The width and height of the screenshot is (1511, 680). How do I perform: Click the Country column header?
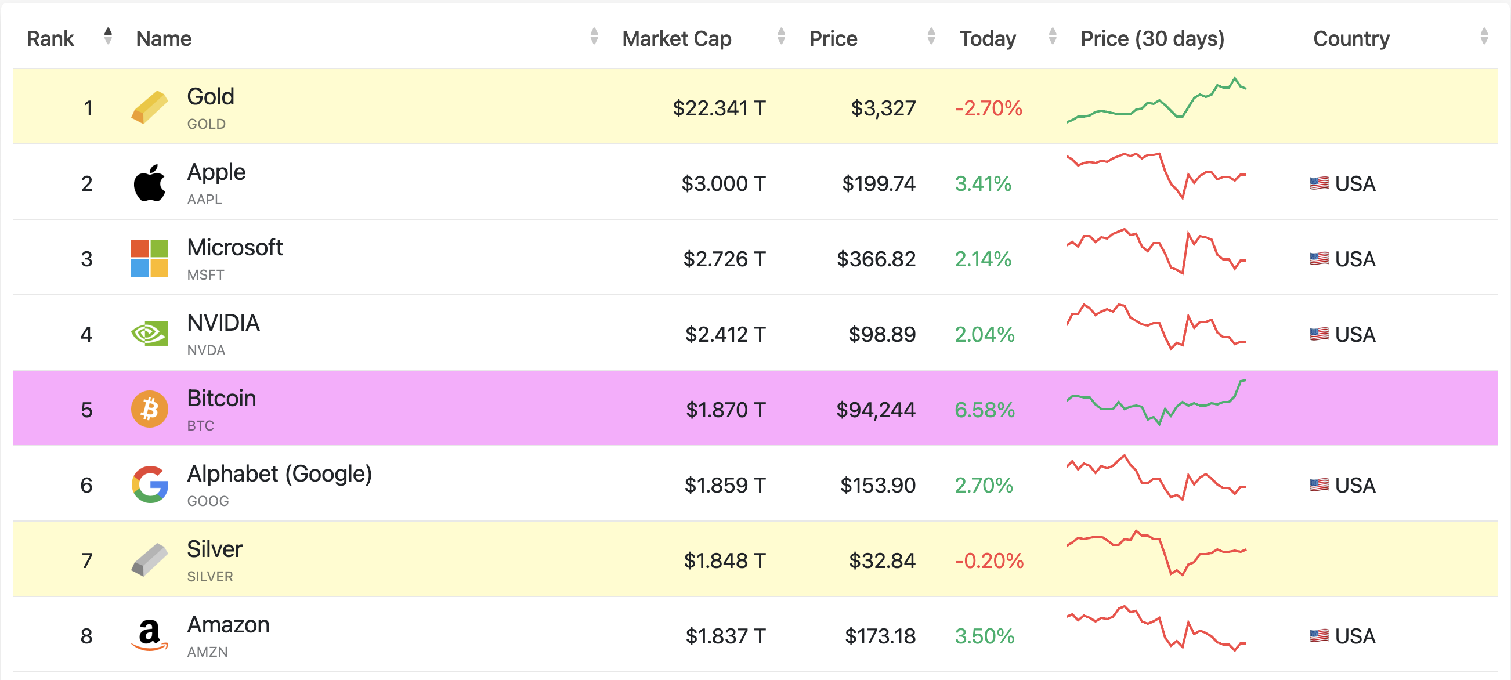click(1351, 38)
